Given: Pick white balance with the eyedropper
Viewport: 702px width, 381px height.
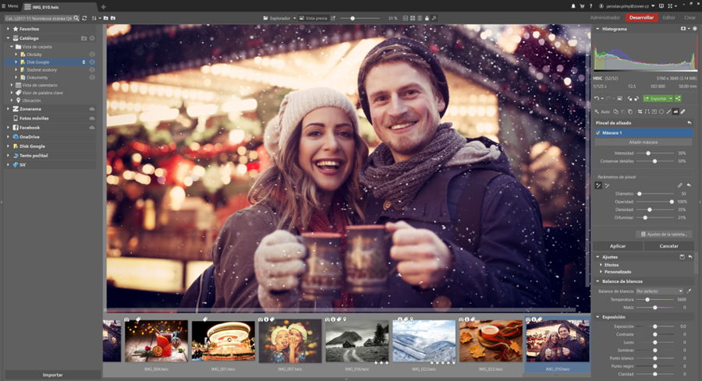Looking at the screenshot, I should [x=689, y=291].
